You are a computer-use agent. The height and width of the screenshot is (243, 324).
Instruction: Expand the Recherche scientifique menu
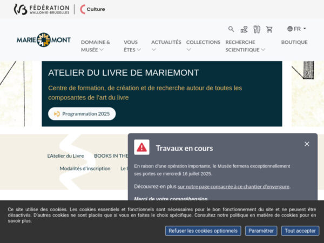[x=245, y=46]
